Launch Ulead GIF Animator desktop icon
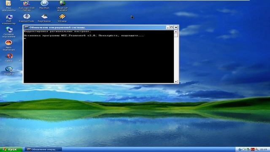This screenshot has height=152, width=270. click(62, 5)
